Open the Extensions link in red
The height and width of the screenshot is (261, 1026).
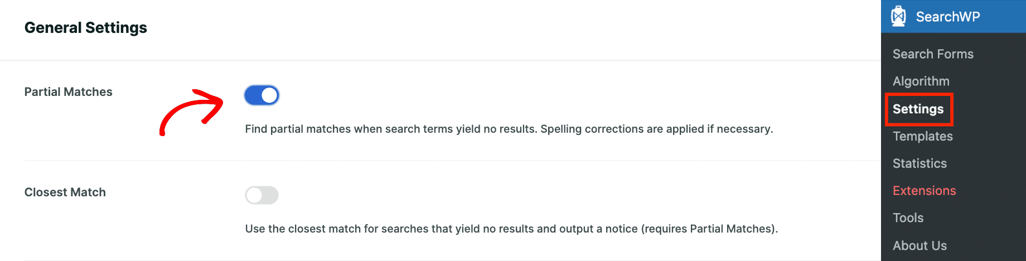pyautogui.click(x=924, y=191)
